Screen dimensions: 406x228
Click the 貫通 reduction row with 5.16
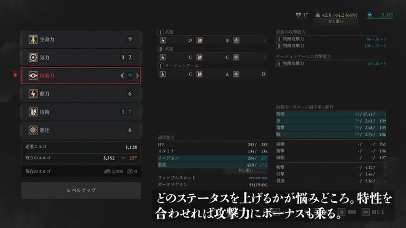[x=331, y=181]
